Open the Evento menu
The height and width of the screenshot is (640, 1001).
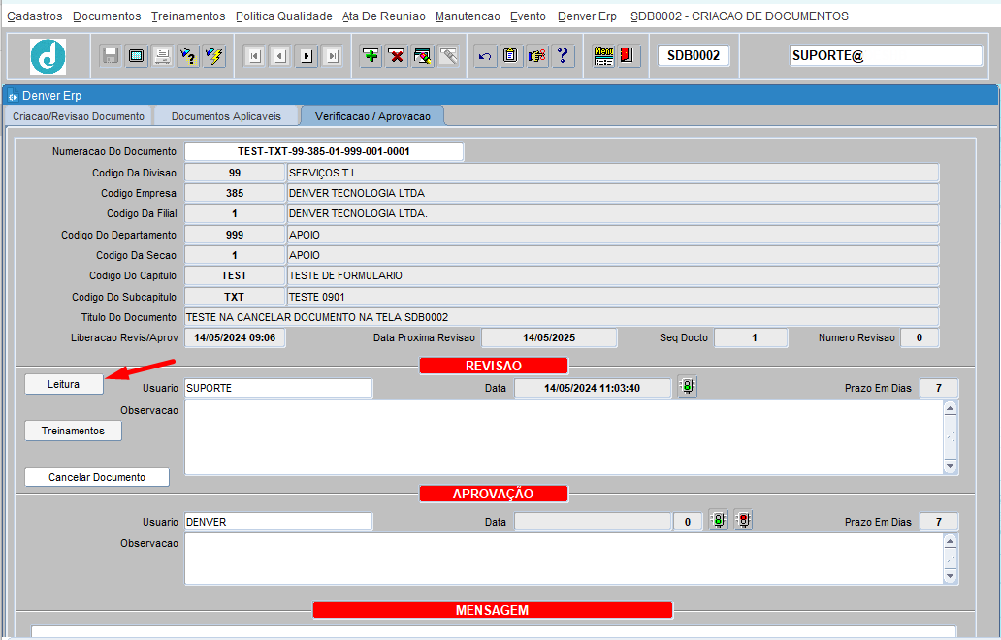[x=528, y=16]
